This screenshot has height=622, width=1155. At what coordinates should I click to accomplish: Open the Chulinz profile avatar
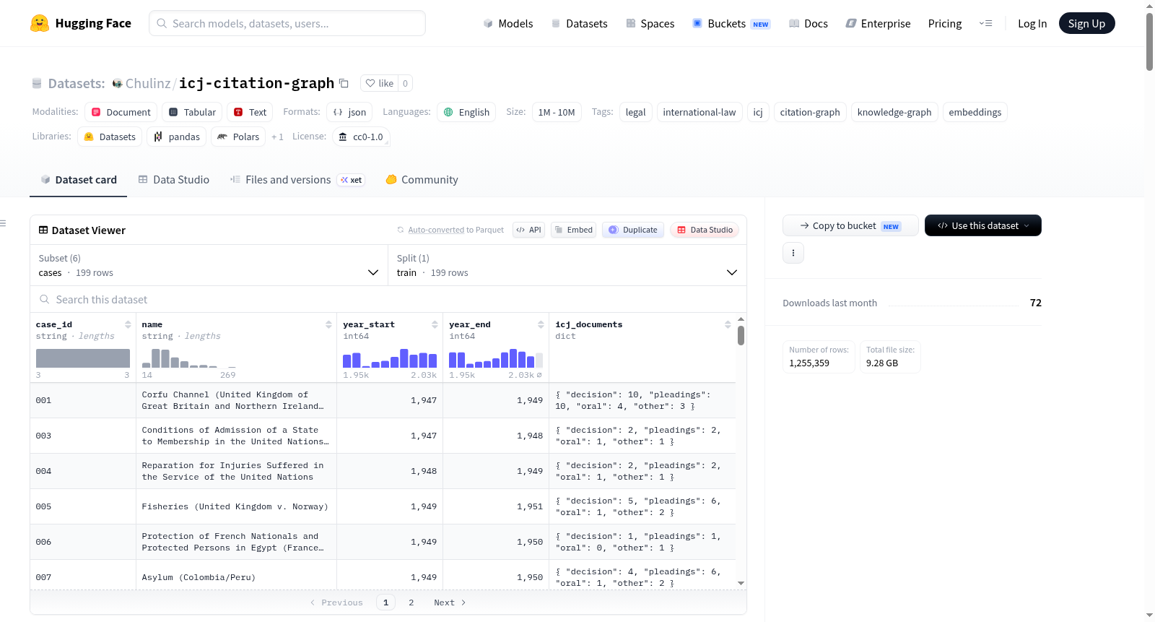[x=117, y=84]
